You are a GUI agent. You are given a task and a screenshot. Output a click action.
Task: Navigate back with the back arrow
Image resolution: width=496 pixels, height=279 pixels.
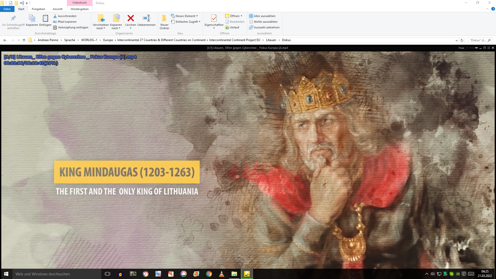tap(5, 40)
